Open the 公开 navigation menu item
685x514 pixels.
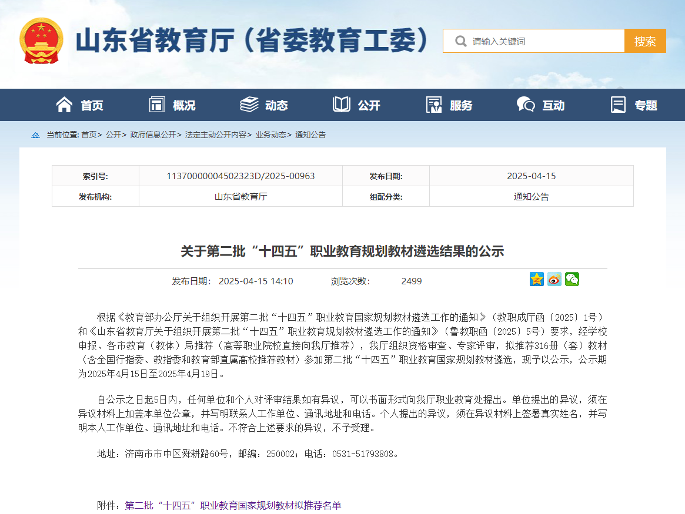click(369, 105)
